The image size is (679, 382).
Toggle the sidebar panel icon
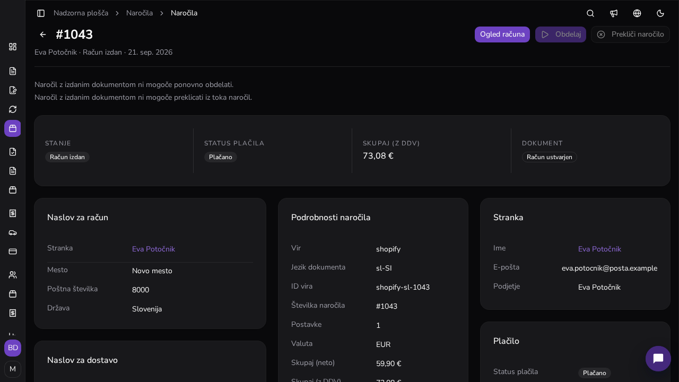coord(41,13)
